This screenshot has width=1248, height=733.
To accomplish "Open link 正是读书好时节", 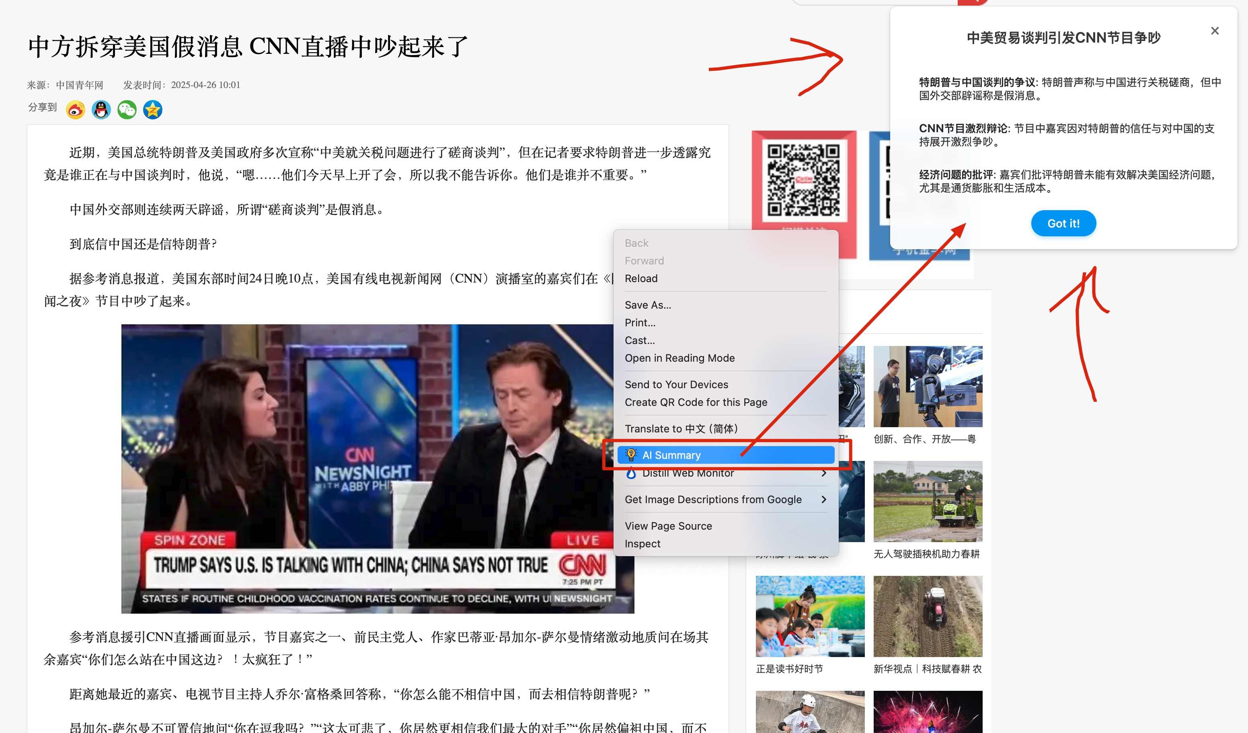I will 789,669.
